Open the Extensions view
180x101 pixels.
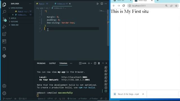(4, 34)
